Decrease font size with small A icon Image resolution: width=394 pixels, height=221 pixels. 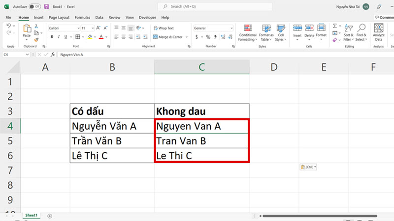105,28
